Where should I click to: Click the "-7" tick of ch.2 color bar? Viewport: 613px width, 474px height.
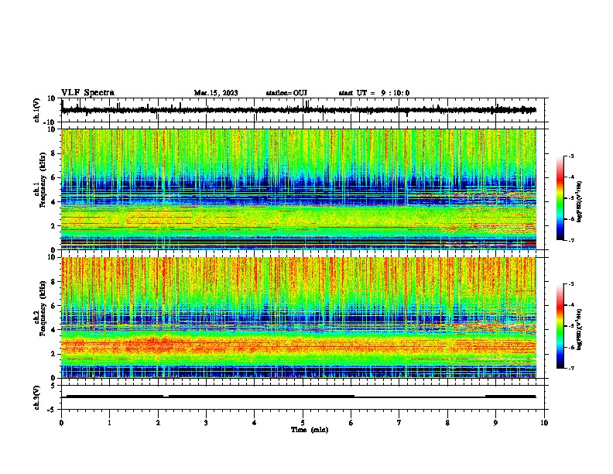tap(570, 369)
